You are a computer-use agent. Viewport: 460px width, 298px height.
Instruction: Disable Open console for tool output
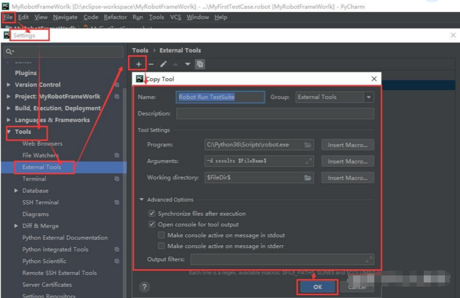click(152, 224)
